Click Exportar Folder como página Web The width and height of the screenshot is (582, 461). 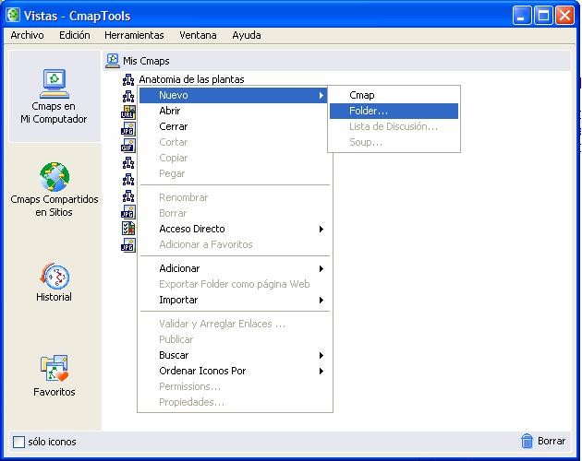click(x=235, y=284)
